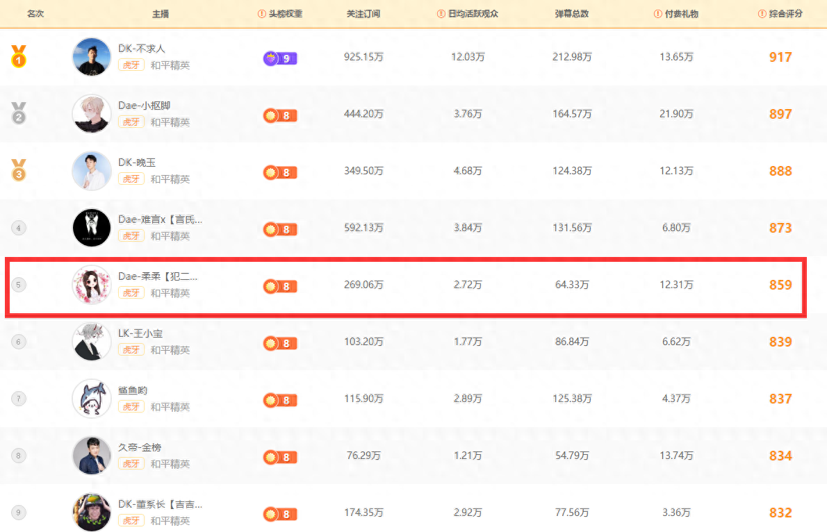Open the 久帝-金榜 streamer name link
The width and height of the screenshot is (827, 532).
click(x=140, y=447)
